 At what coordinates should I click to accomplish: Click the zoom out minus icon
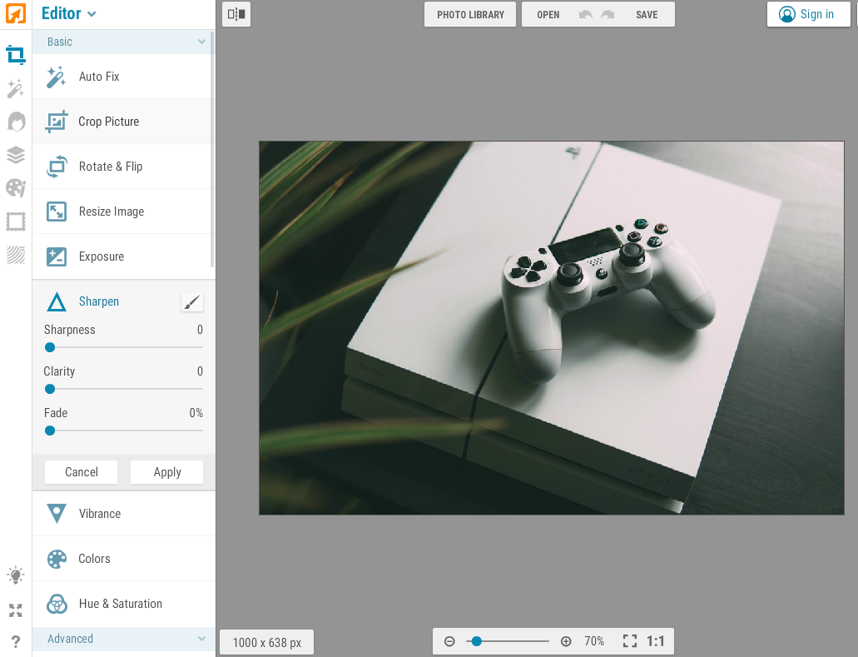point(449,641)
